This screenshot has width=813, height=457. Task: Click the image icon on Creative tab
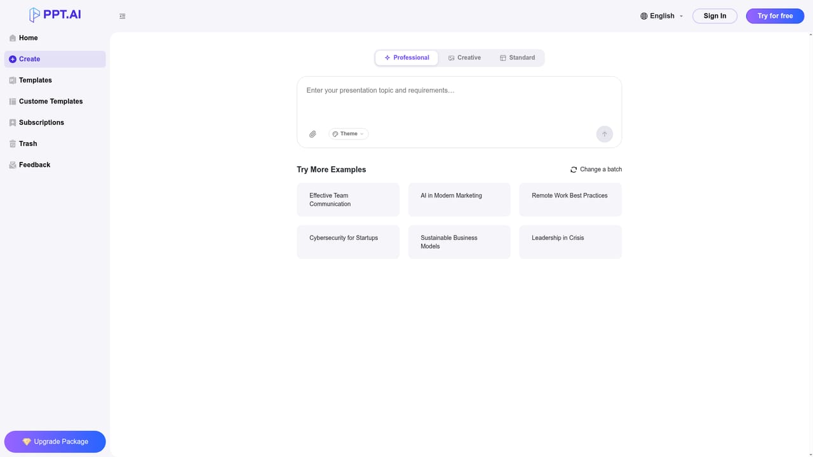pos(451,58)
